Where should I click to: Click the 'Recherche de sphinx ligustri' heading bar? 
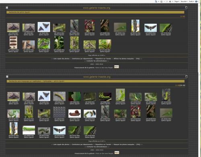click(95, 12)
